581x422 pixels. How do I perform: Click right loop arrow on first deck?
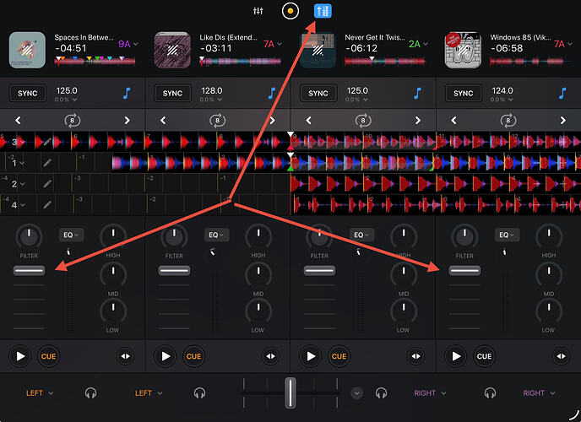(x=128, y=120)
